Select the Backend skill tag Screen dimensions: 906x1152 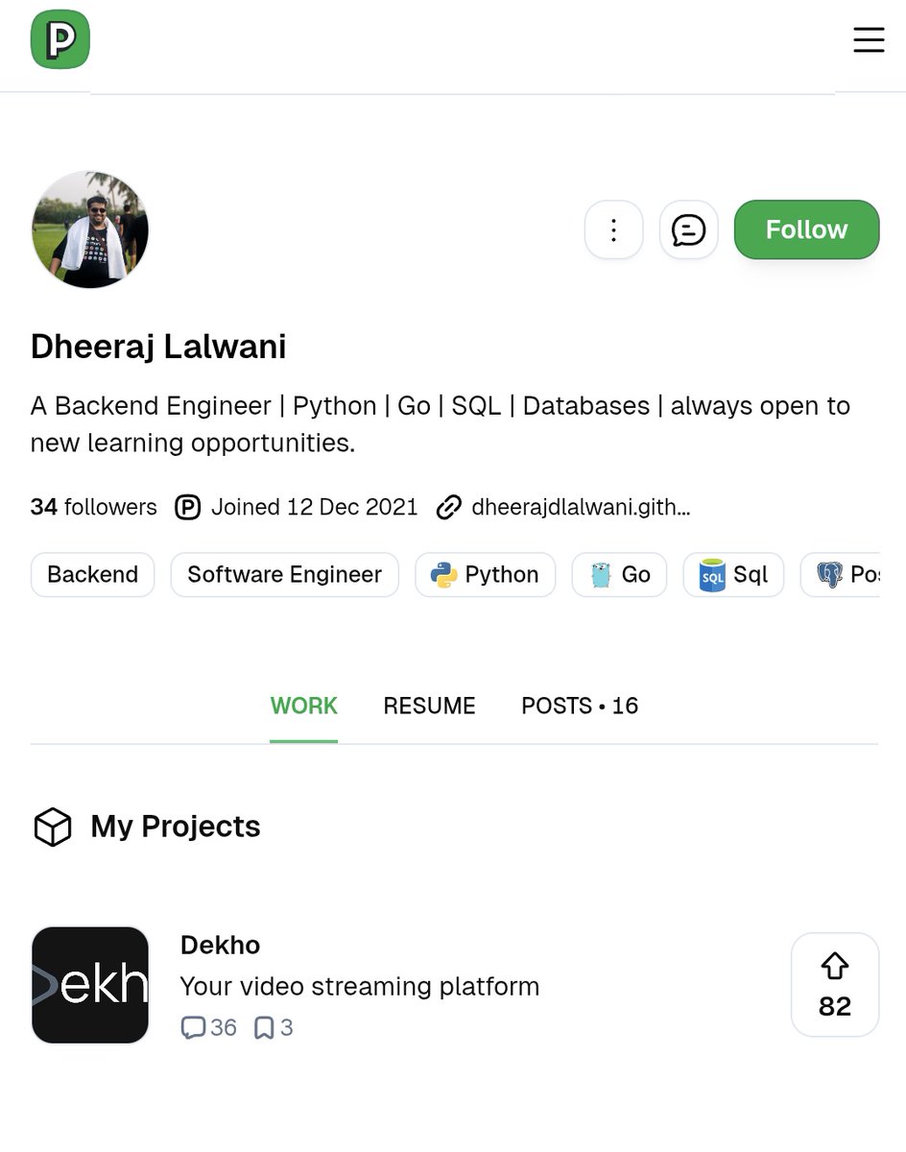(92, 574)
